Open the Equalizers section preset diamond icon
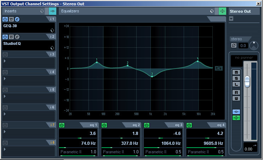263x160 pixels. click(212, 11)
